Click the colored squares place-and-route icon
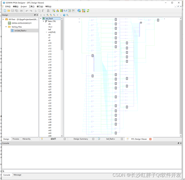 [84, 11]
